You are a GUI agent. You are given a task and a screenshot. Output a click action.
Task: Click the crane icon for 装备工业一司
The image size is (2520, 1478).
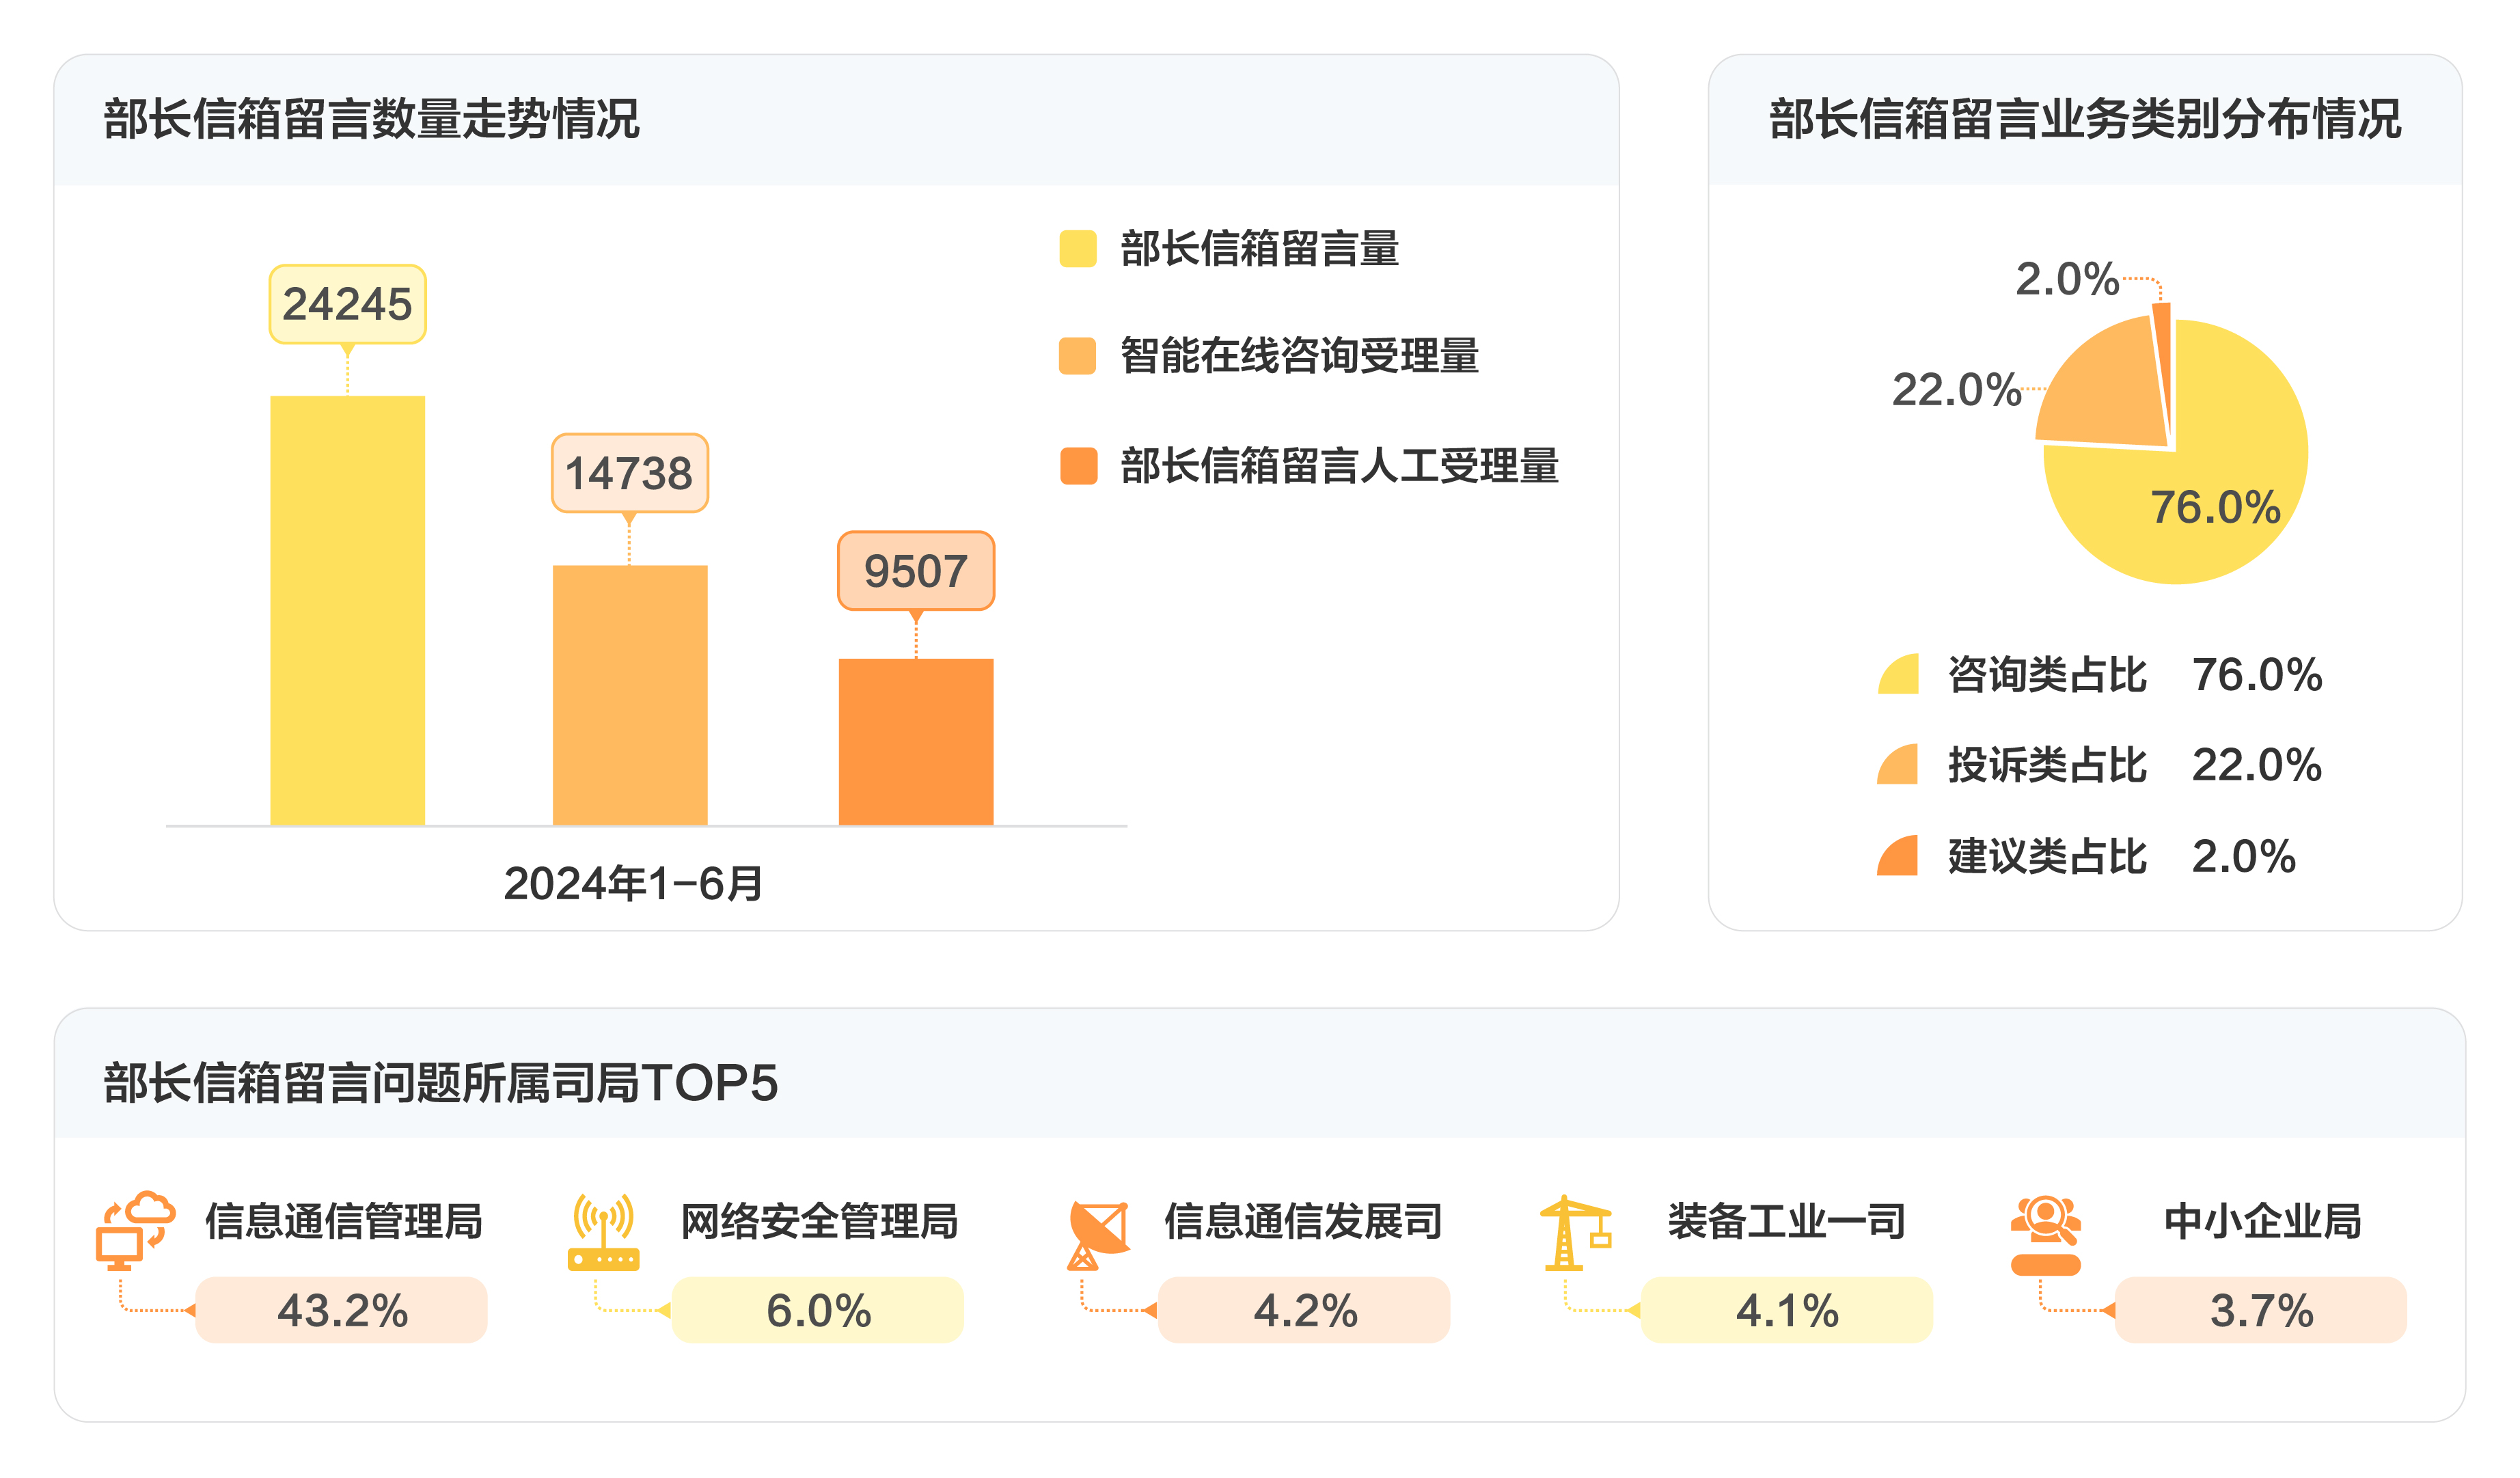pos(1575,1232)
